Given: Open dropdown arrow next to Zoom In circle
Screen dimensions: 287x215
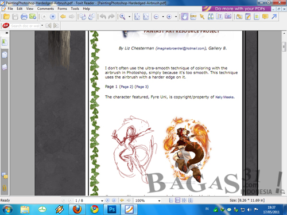Looking at the screenshot, I should pos(176,17).
